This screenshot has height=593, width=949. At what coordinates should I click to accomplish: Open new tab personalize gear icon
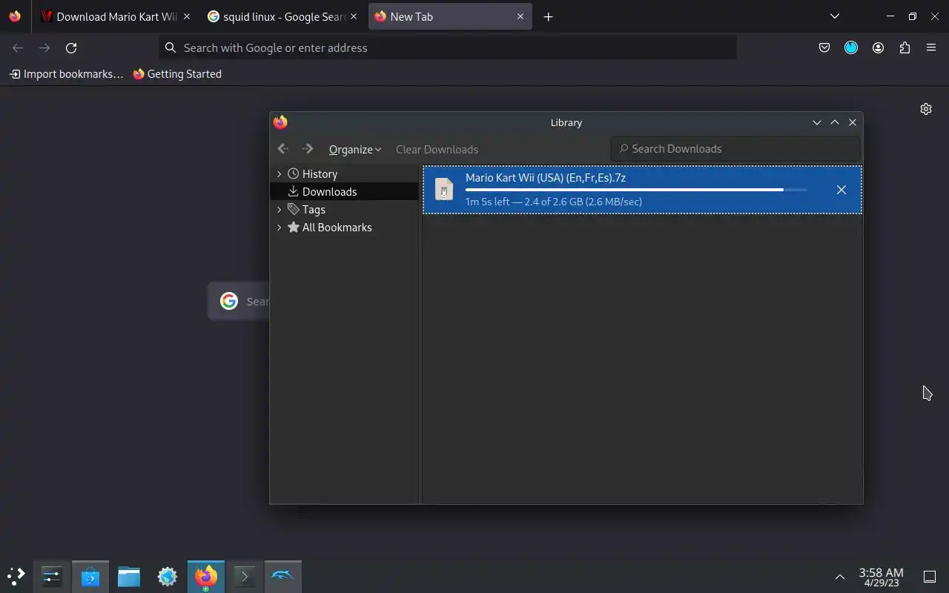click(926, 109)
